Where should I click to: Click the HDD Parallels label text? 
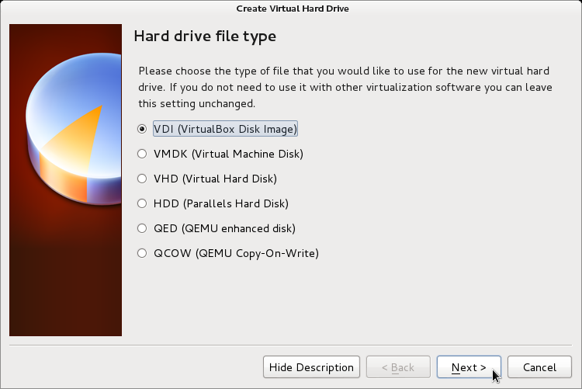tap(221, 203)
